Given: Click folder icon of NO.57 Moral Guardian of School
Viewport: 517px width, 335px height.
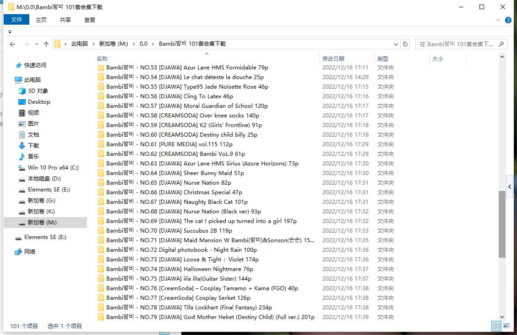Looking at the screenshot, I should click(x=101, y=106).
